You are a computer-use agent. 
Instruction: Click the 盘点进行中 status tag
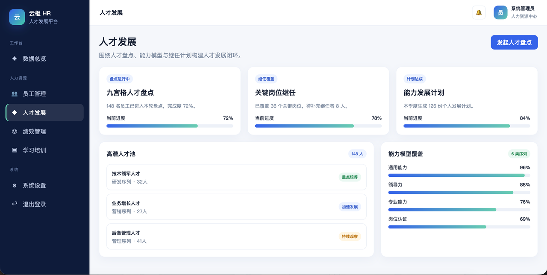click(x=120, y=79)
